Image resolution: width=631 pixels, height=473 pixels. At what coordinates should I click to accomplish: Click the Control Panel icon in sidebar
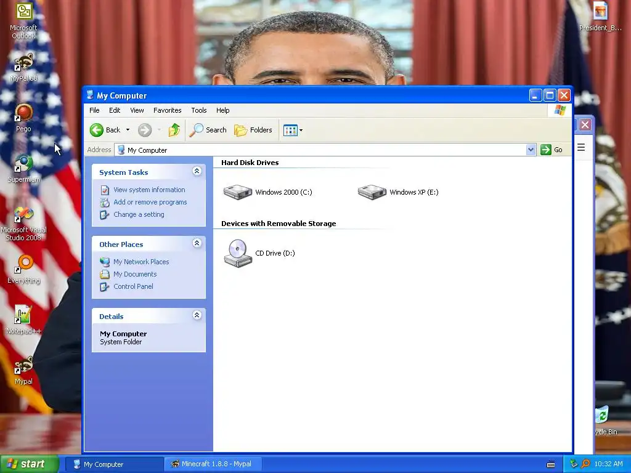pos(105,287)
